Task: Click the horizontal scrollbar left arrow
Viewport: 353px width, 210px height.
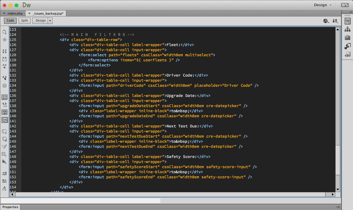Action: click(x=12, y=194)
